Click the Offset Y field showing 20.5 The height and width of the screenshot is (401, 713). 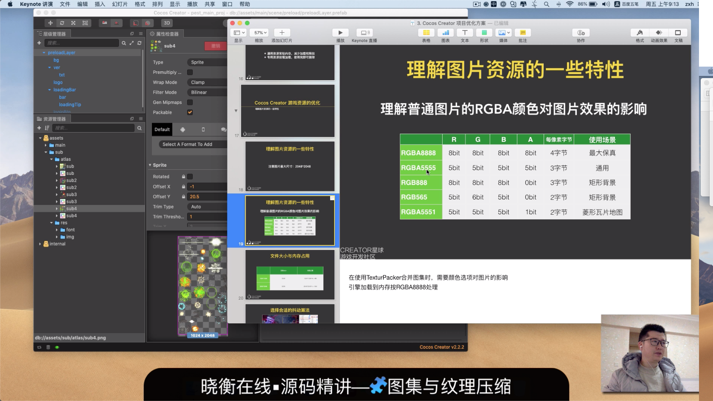pyautogui.click(x=208, y=197)
